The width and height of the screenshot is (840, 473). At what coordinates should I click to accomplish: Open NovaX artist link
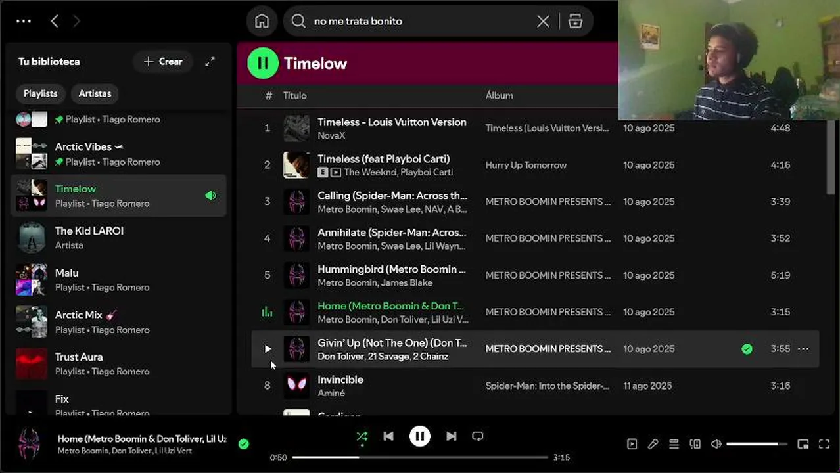(x=331, y=136)
